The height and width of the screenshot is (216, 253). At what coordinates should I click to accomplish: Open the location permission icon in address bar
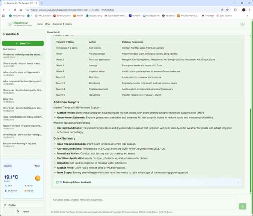[x=222, y=10]
